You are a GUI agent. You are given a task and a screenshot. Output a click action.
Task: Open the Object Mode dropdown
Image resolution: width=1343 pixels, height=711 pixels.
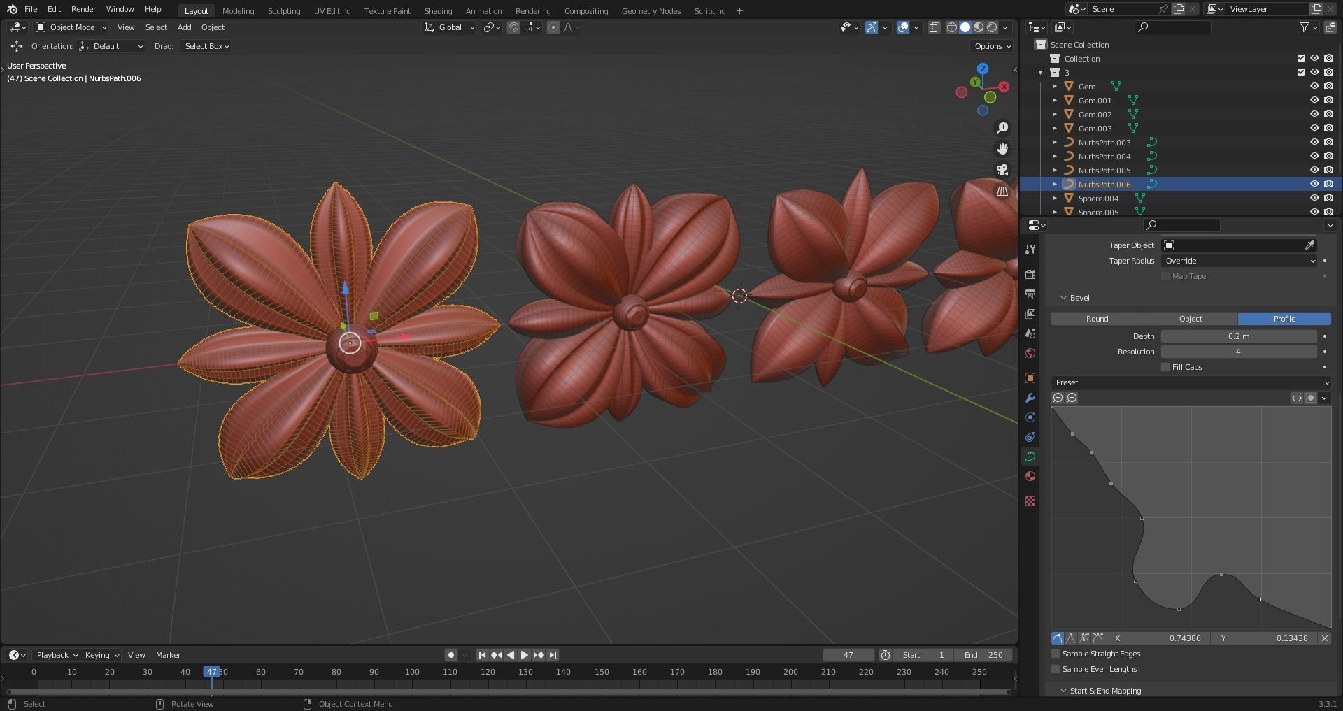[x=71, y=27]
